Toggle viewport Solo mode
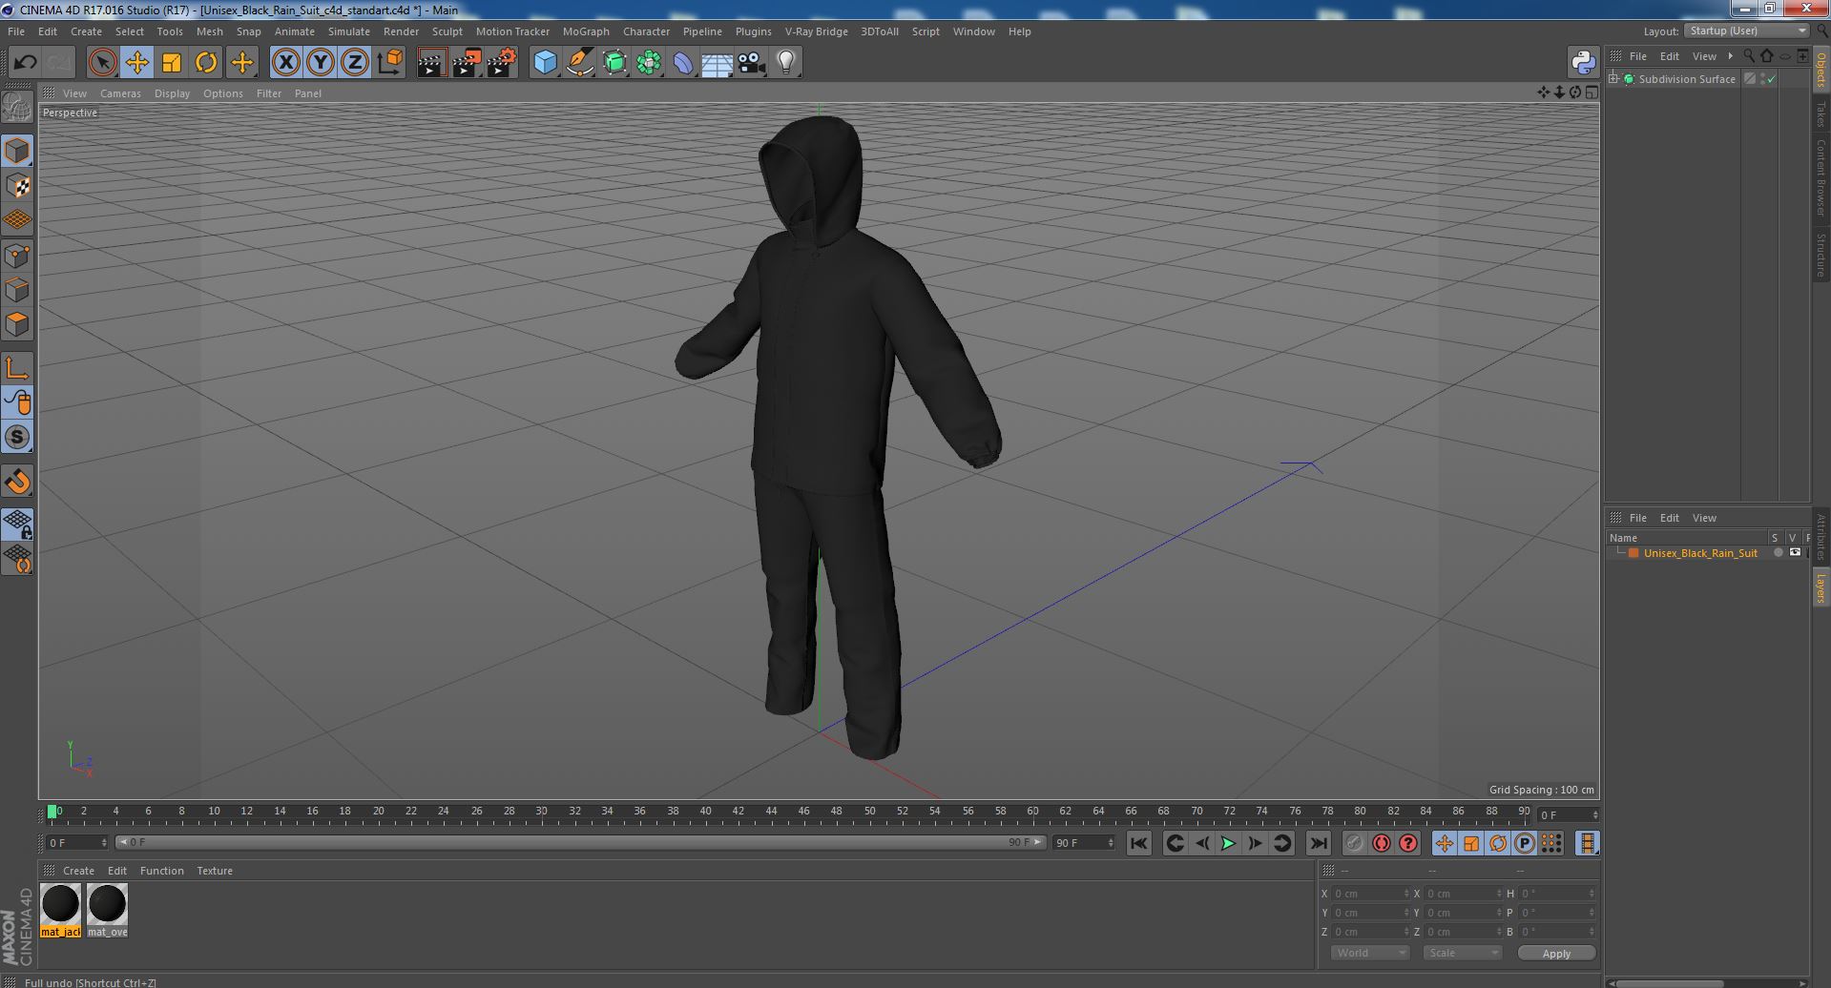The image size is (1831, 988). coord(17,438)
